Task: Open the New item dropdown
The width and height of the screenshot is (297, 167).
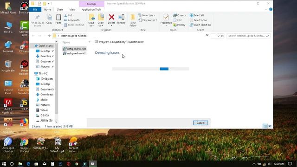Action: 147,15
